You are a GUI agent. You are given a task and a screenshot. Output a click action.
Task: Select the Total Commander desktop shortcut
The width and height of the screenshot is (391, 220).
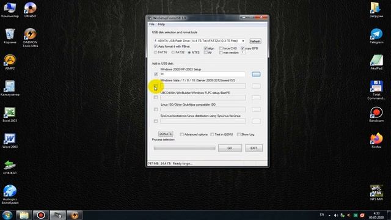tap(376, 90)
